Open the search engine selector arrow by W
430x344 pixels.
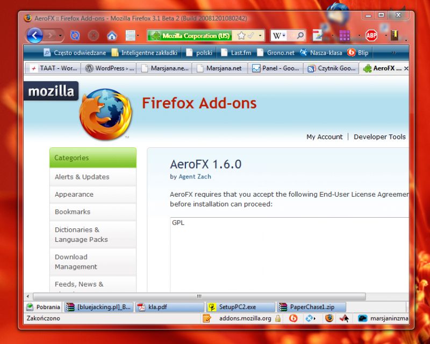coord(284,35)
